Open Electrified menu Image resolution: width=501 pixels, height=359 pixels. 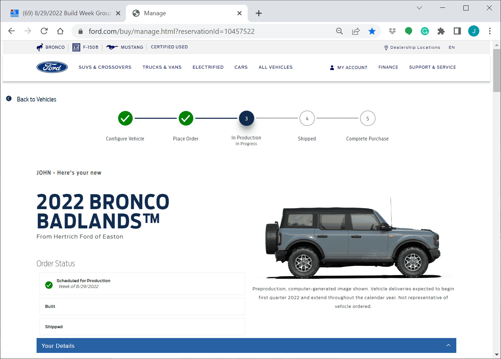(x=208, y=67)
